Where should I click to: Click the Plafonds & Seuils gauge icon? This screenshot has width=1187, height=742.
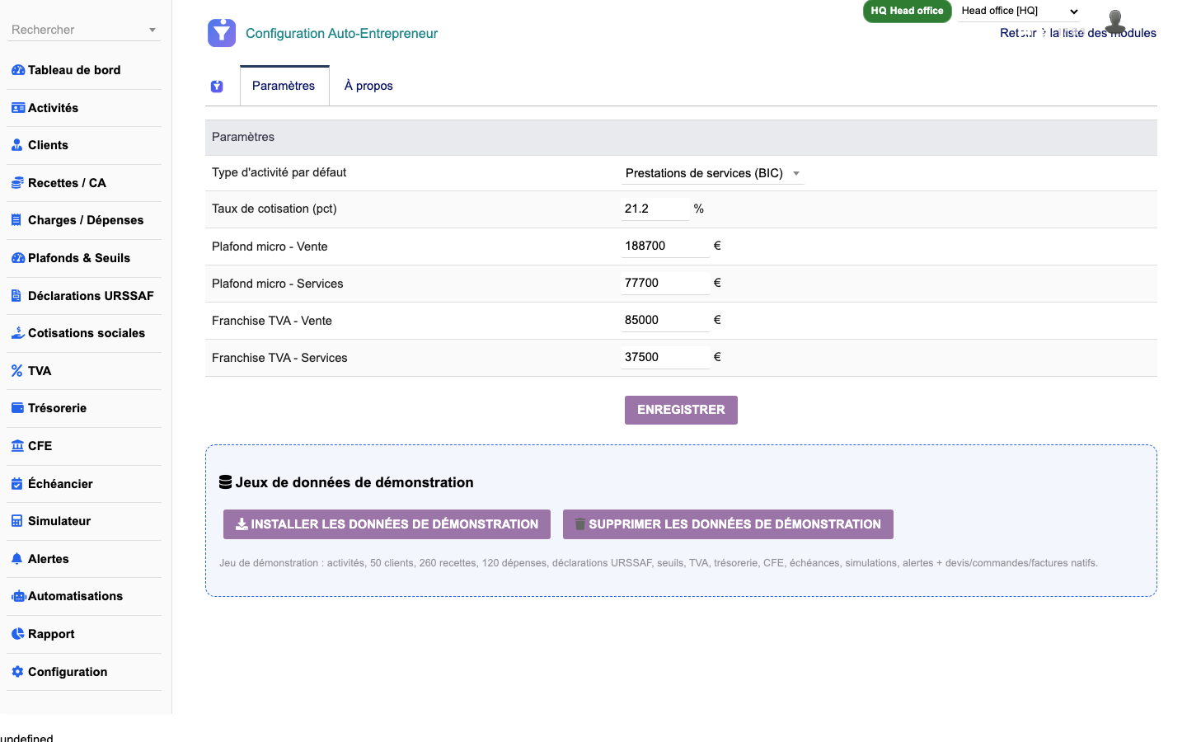click(x=18, y=258)
